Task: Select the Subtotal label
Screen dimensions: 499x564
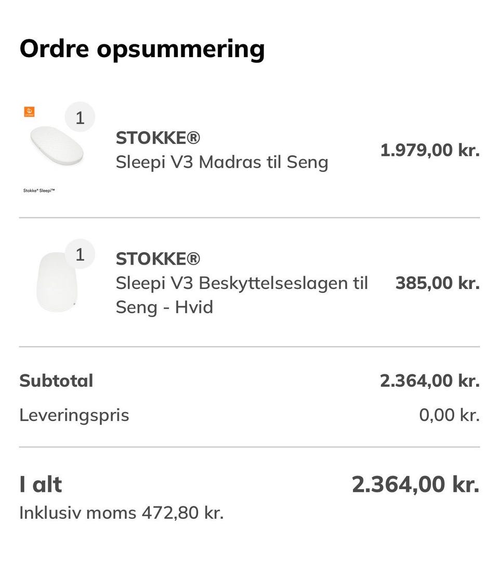Action: point(56,381)
